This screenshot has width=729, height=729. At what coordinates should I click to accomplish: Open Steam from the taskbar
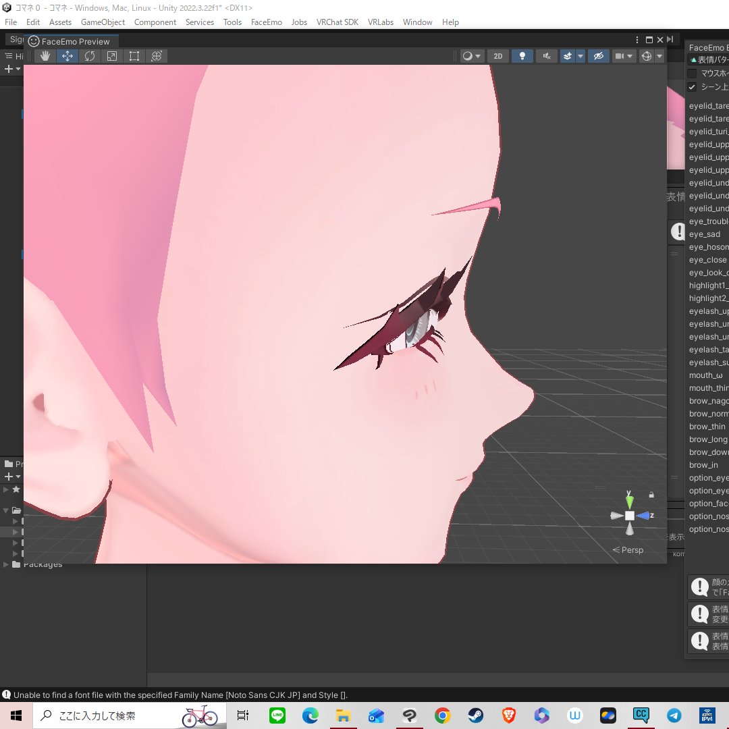(x=476, y=715)
